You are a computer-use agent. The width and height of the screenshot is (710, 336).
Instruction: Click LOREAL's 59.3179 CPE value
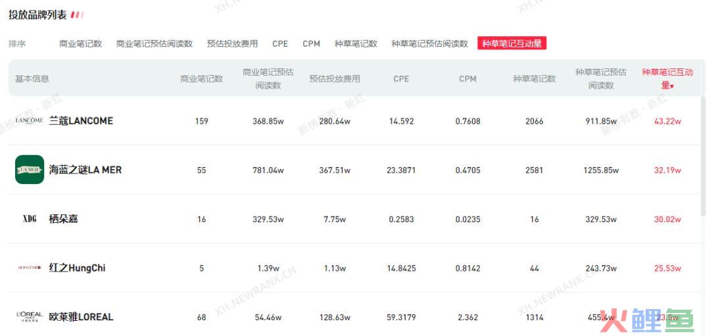point(401,317)
